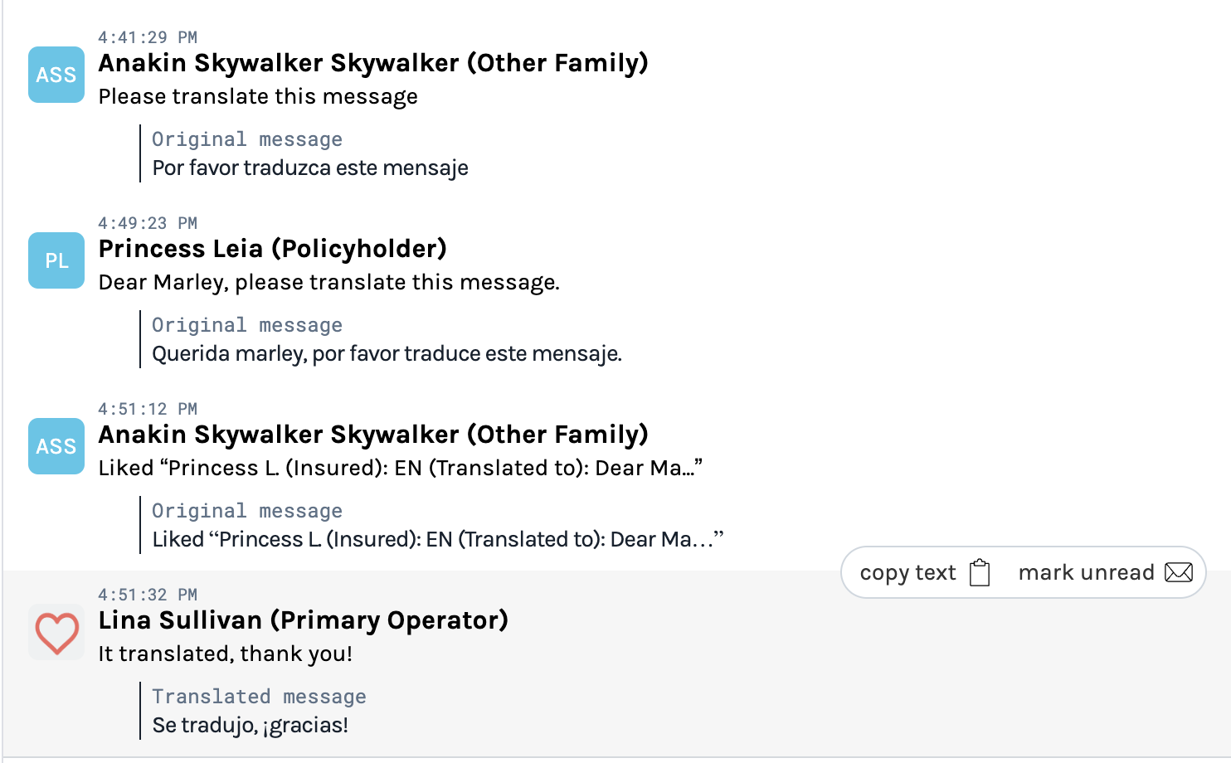The image size is (1231, 763).
Task: Click the 'Por favor traduzca este mensaje' text
Action: click(310, 168)
